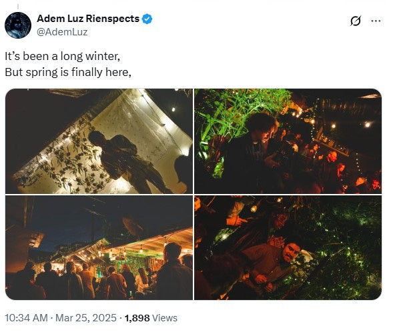Click the word Views after the count
This screenshot has width=393, height=334.
point(165,318)
